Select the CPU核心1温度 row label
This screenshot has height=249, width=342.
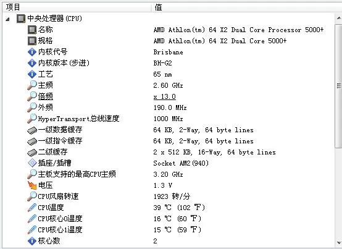tap(60, 230)
